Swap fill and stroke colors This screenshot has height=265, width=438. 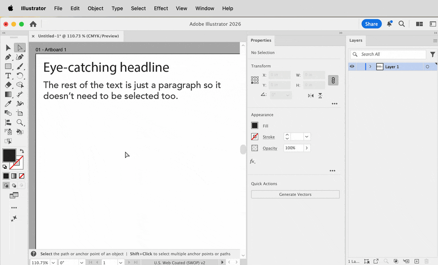22,151
